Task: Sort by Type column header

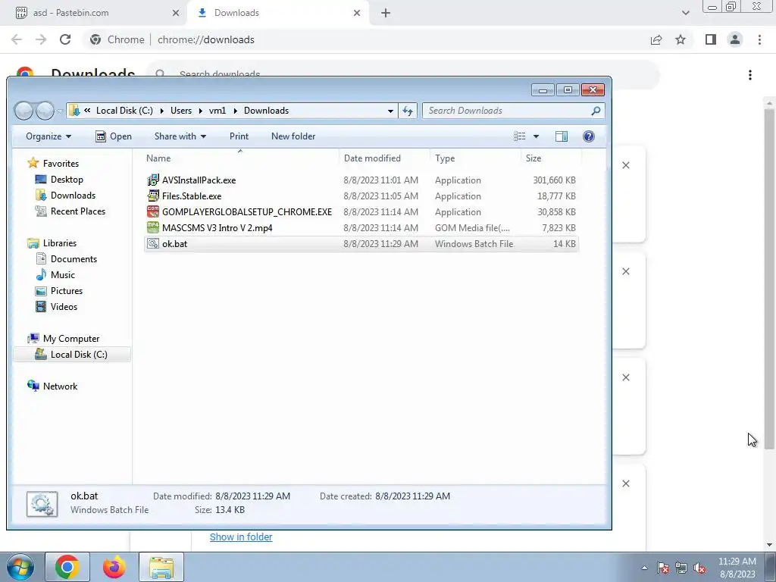Action: coord(475,158)
